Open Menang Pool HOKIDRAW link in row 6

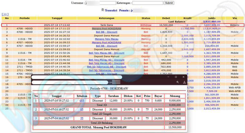(107, 42)
